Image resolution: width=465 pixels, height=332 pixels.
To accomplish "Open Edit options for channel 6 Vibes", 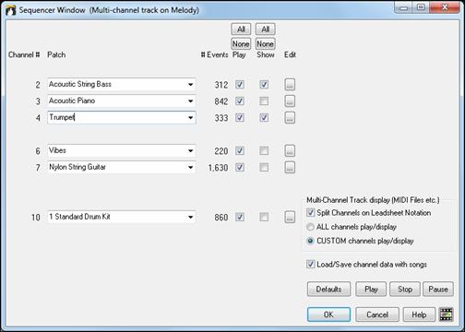I will pos(290,150).
